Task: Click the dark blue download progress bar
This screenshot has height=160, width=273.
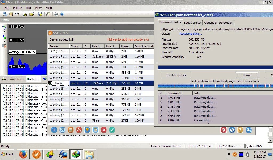Action: coord(215,67)
